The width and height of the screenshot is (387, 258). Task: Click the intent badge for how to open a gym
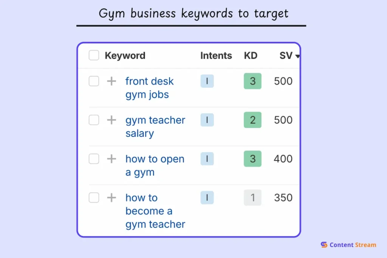207,159
